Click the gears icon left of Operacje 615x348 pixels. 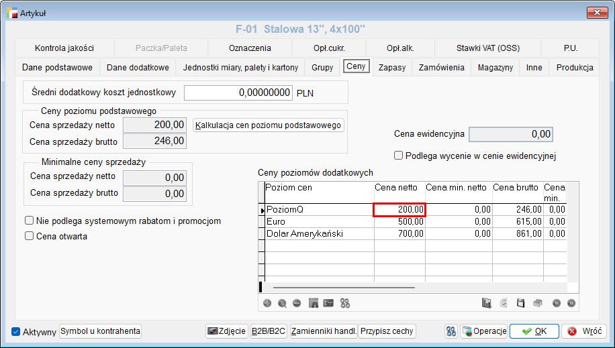pyautogui.click(x=451, y=331)
